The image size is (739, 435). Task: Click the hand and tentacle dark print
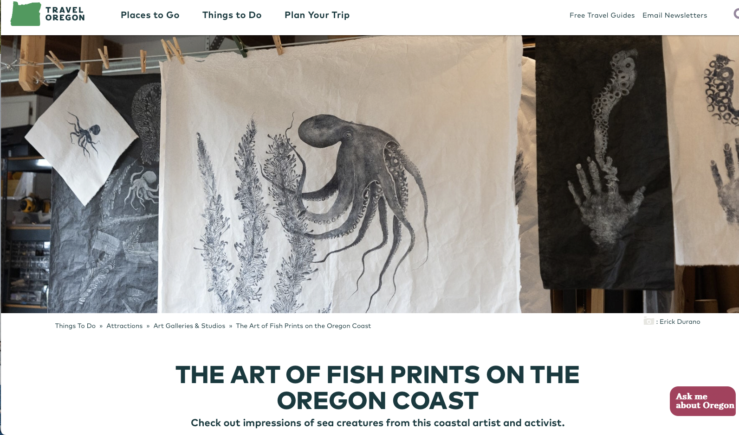(x=605, y=162)
